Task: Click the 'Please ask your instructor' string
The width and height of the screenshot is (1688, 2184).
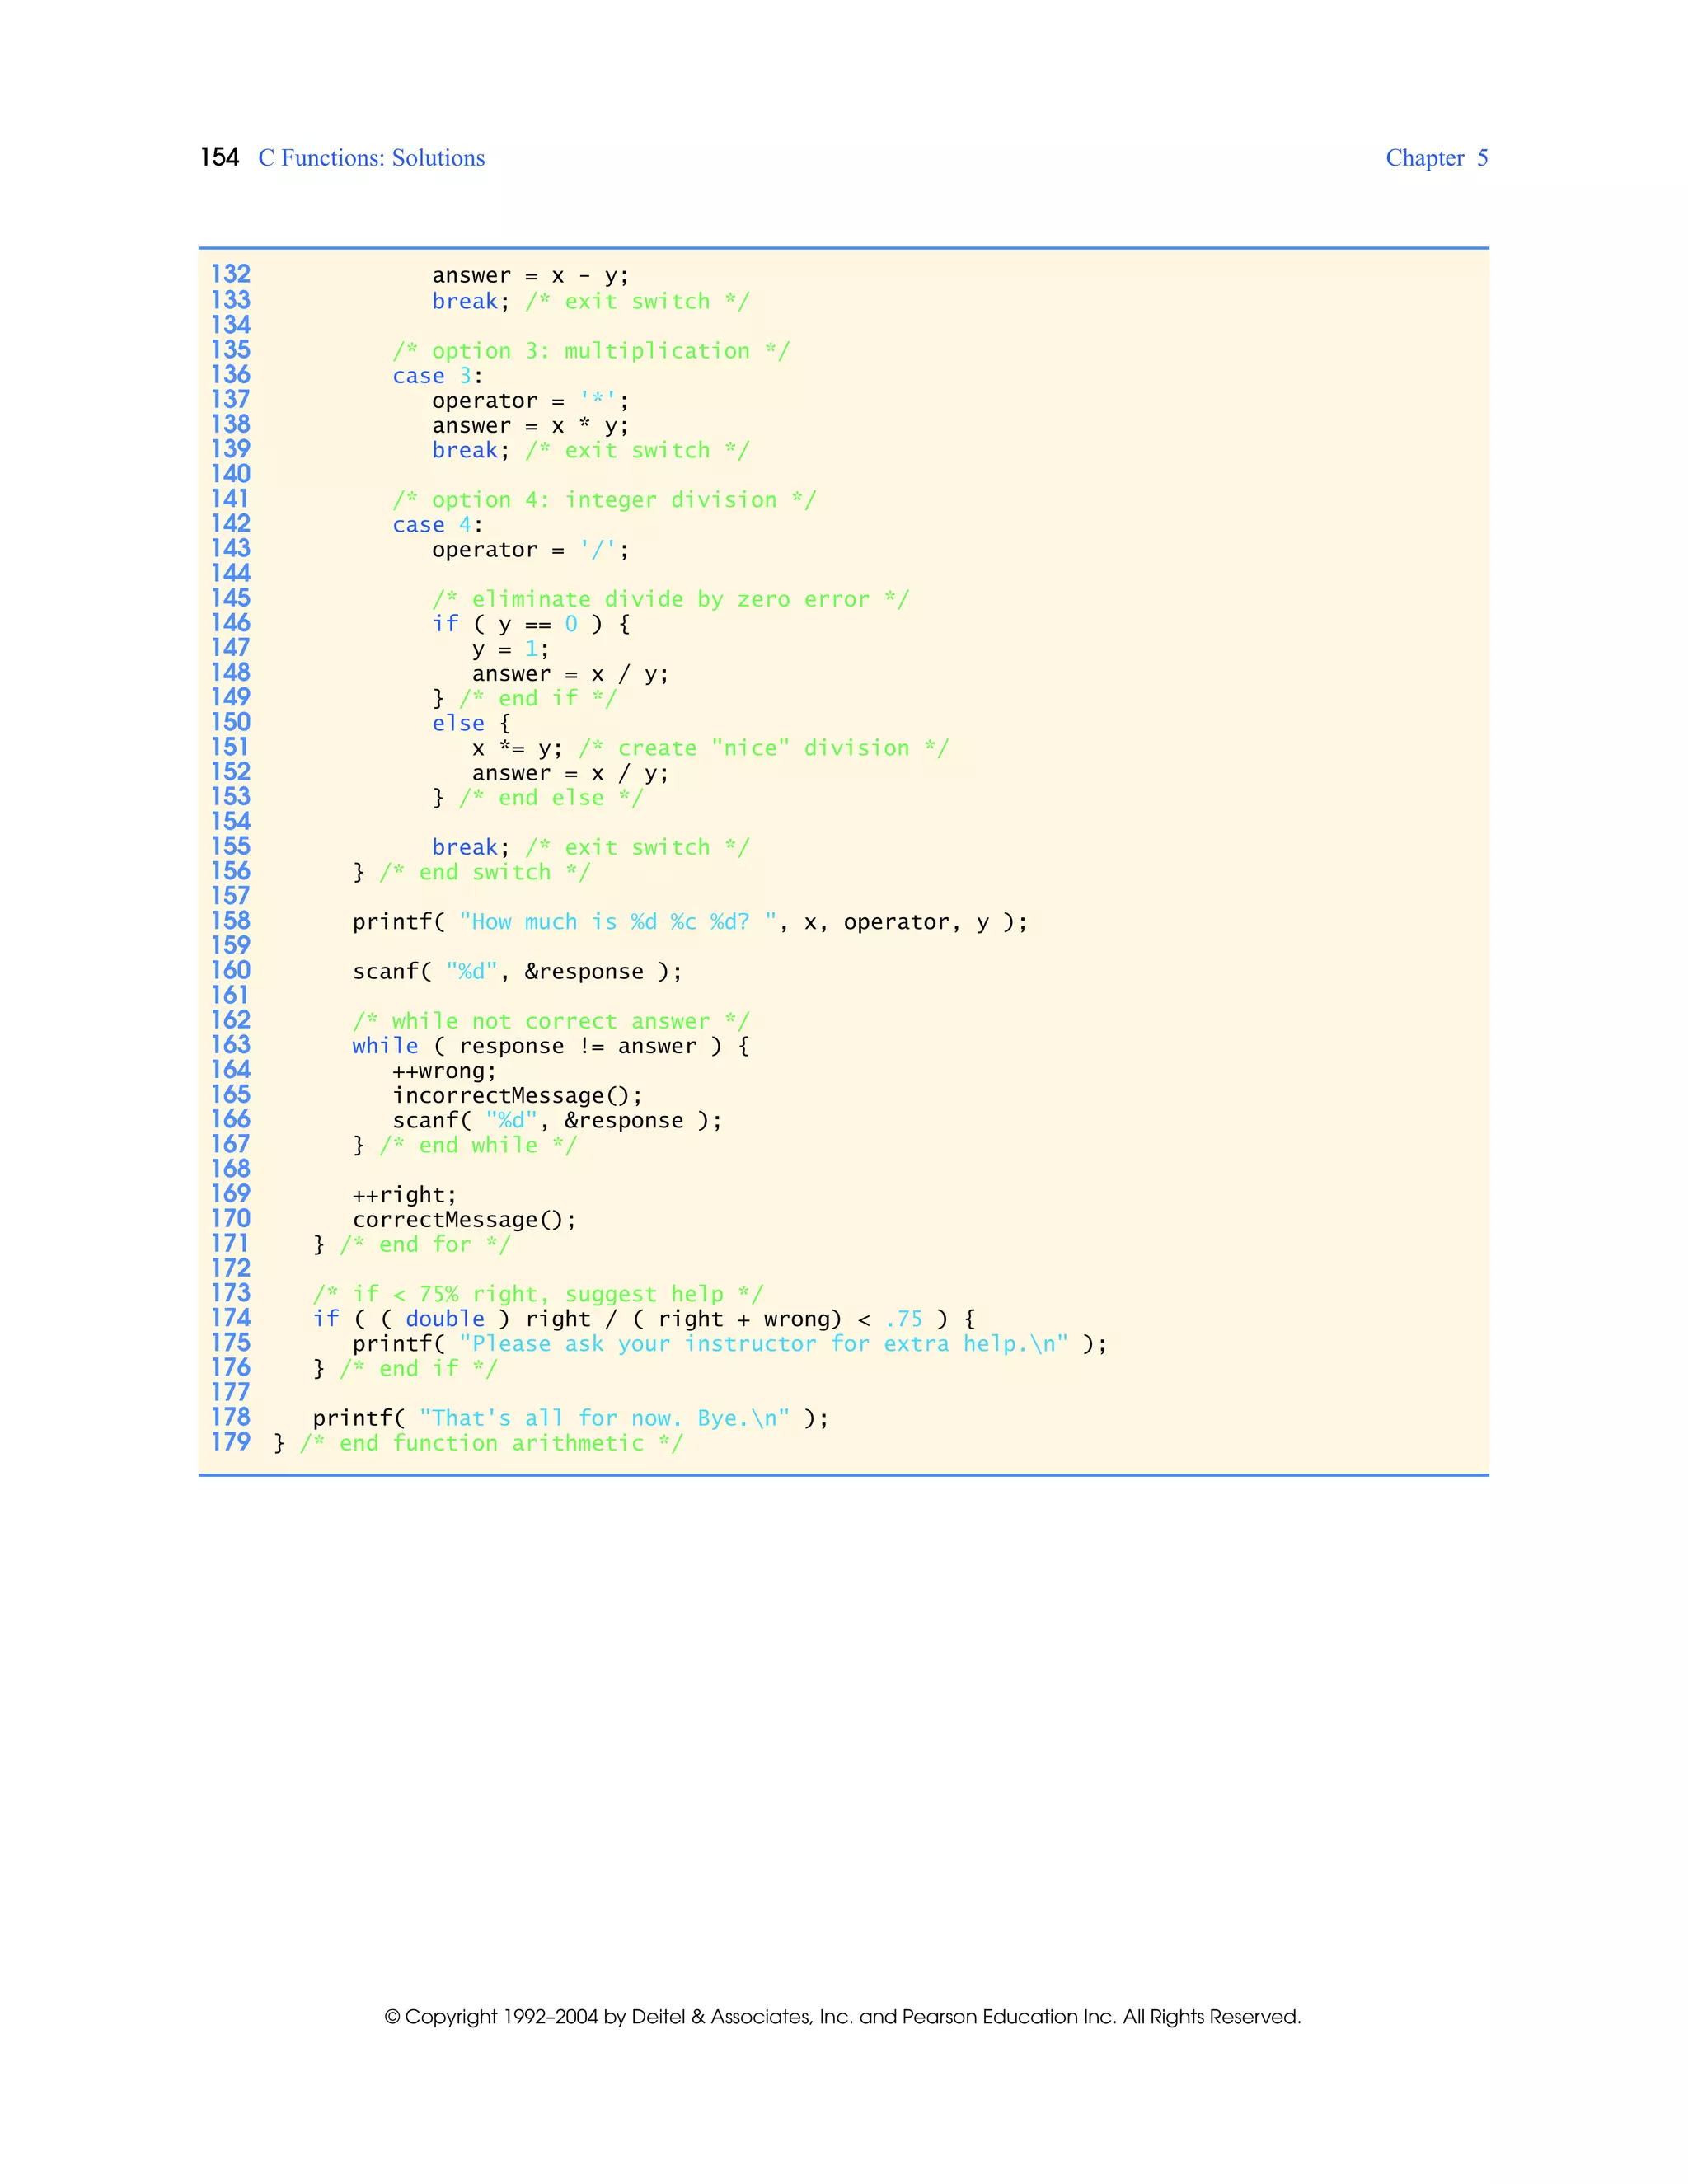Action: click(x=763, y=1344)
